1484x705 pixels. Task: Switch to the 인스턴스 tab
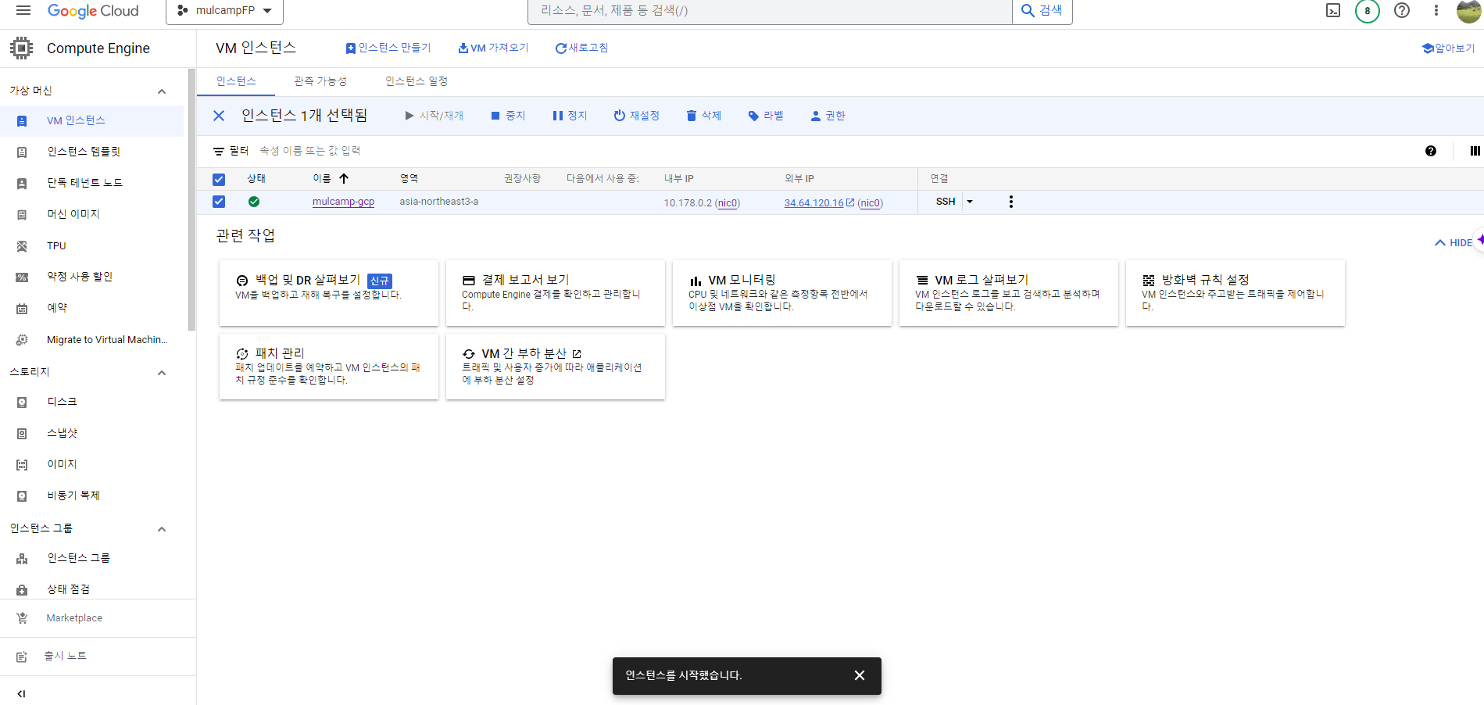[x=236, y=81]
